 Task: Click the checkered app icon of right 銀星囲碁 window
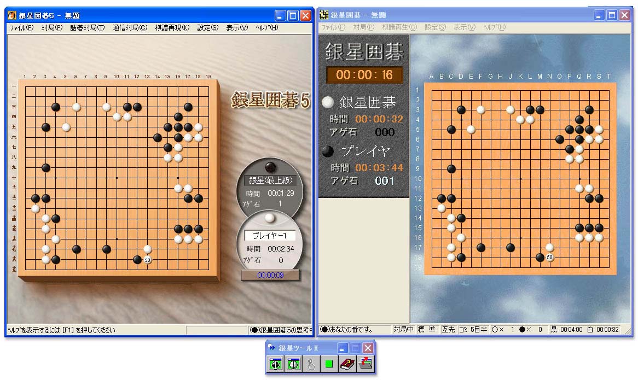point(324,15)
